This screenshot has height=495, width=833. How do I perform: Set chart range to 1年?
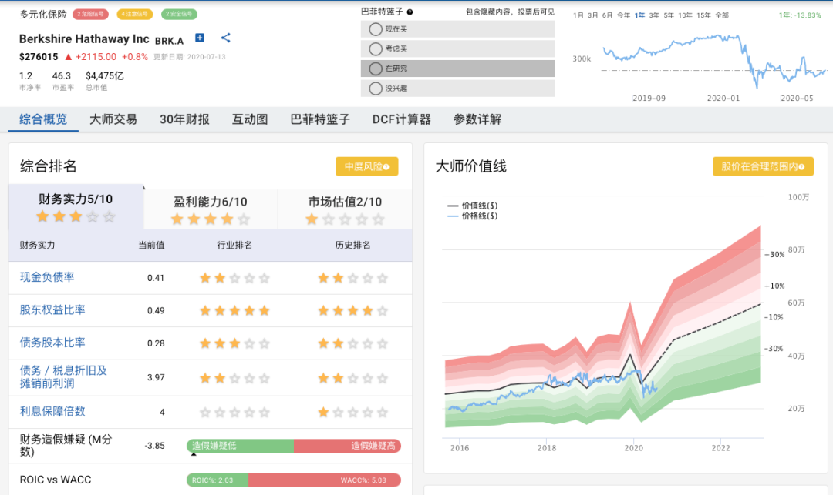639,15
